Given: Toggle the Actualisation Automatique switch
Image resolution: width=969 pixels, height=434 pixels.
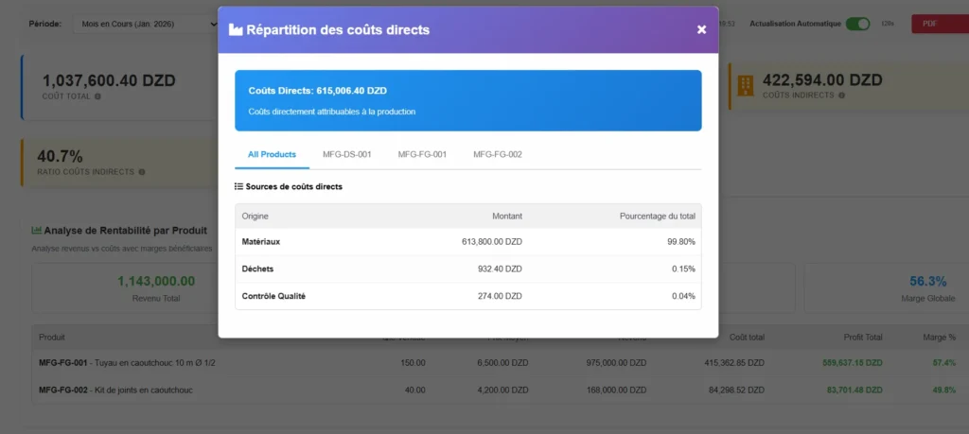Looking at the screenshot, I should pyautogui.click(x=857, y=24).
